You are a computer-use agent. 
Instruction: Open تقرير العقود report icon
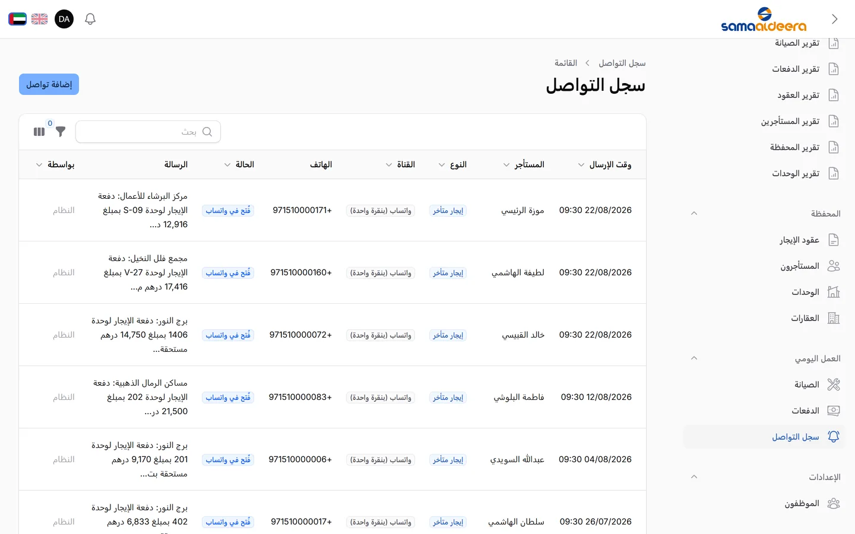click(834, 95)
